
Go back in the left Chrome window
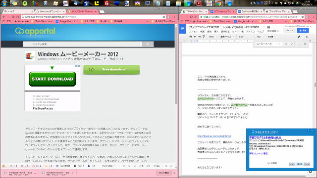coord(4,17)
